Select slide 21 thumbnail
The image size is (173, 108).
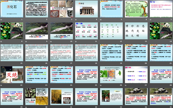(161, 53)
